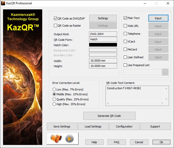Select Low (Max. 7% Errors) radio
174x148 pixels.
click(x=54, y=89)
